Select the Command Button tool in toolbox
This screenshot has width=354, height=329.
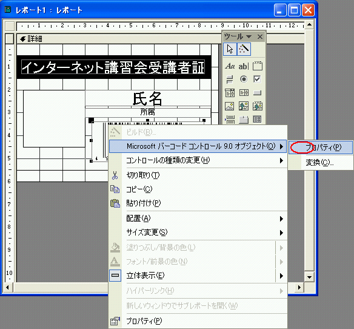pyautogui.click(x=258, y=93)
